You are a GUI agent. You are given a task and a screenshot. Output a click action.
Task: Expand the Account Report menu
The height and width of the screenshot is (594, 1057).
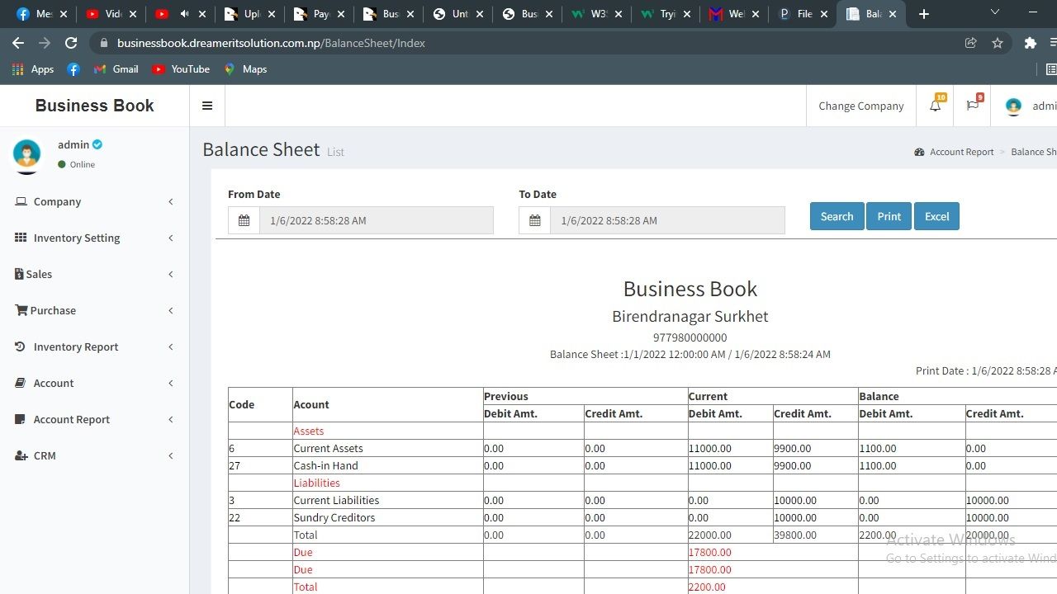tap(72, 419)
